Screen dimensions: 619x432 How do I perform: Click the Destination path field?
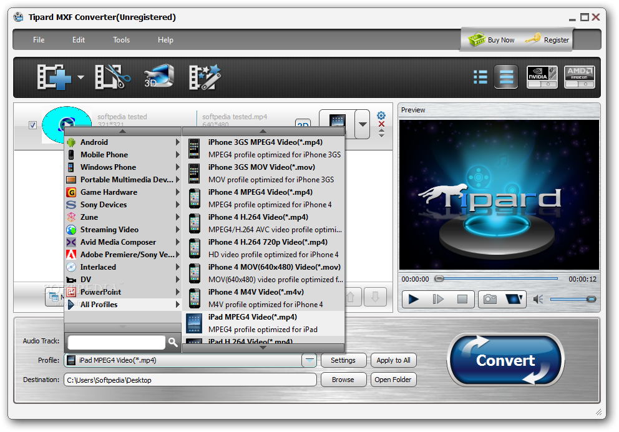[x=190, y=380]
